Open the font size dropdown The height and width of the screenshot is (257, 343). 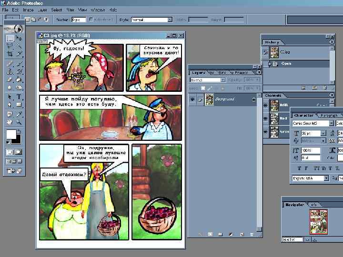pos(323,133)
